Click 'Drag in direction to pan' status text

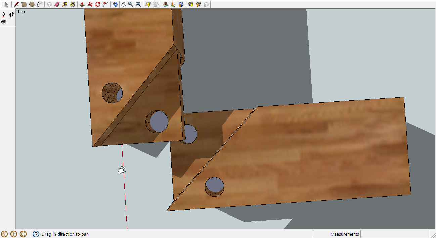click(65, 234)
